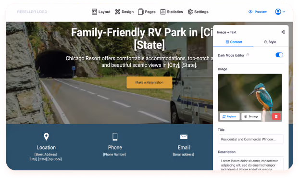This screenshot has height=179, width=299.
Task: Open the Pages menu
Action: pyautogui.click(x=147, y=12)
